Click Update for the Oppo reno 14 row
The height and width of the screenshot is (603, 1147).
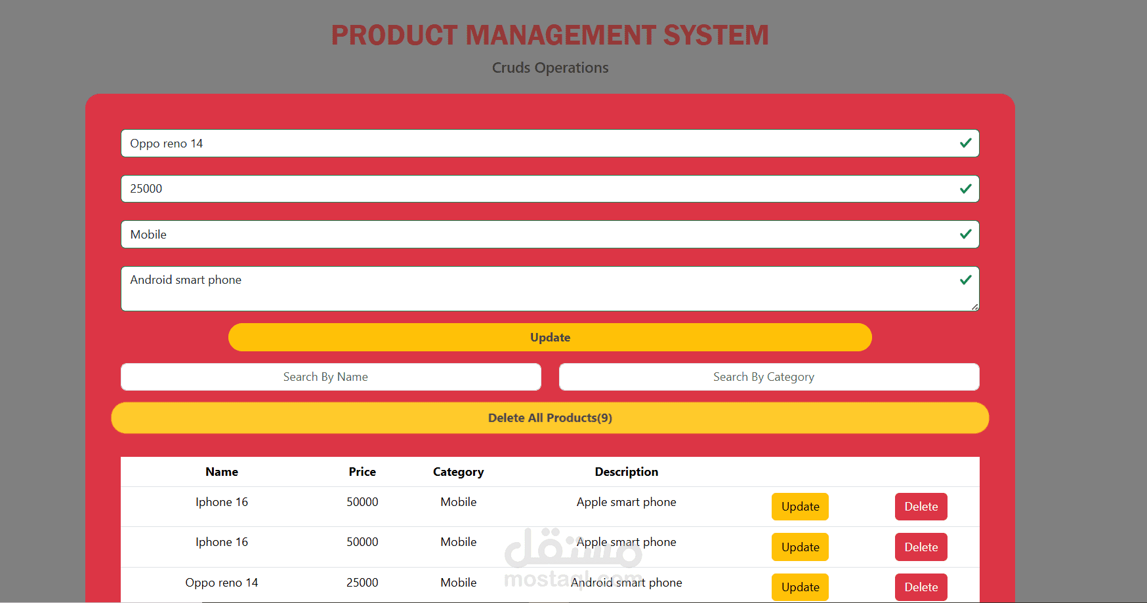coord(800,587)
